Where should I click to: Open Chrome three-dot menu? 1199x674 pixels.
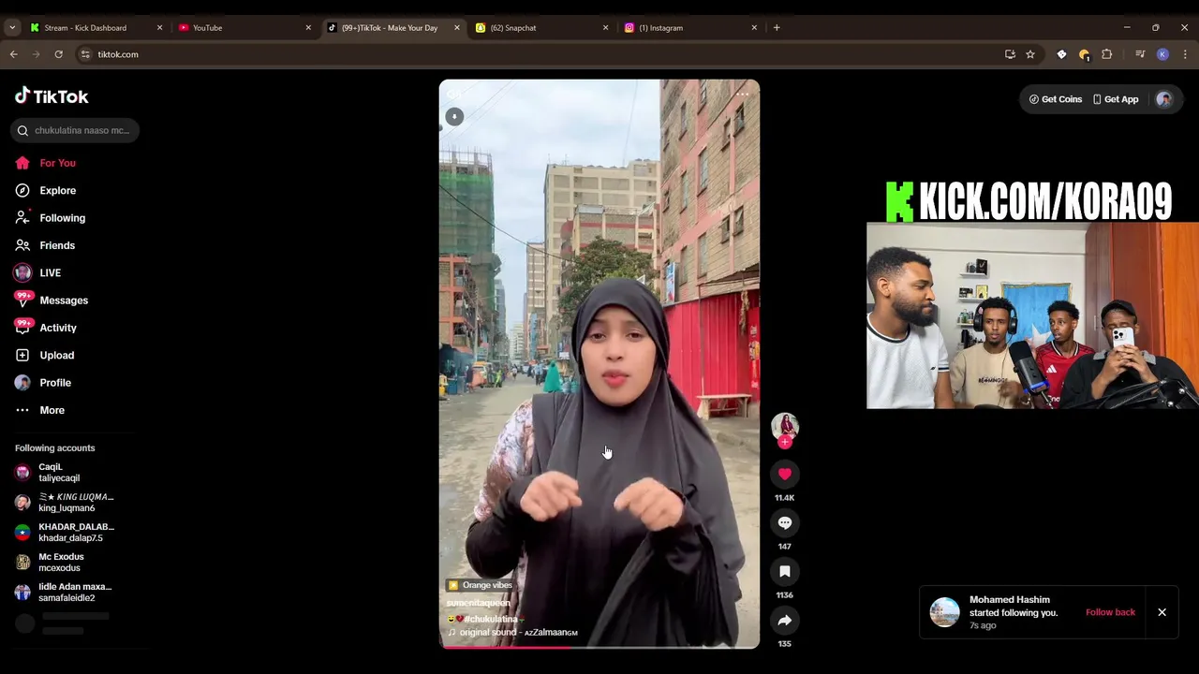click(x=1184, y=54)
